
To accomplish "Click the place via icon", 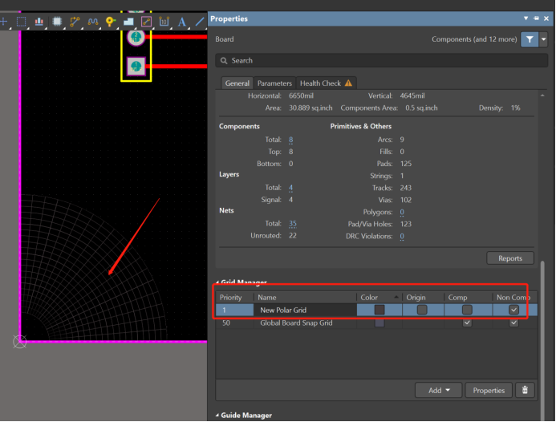I will click(x=110, y=22).
